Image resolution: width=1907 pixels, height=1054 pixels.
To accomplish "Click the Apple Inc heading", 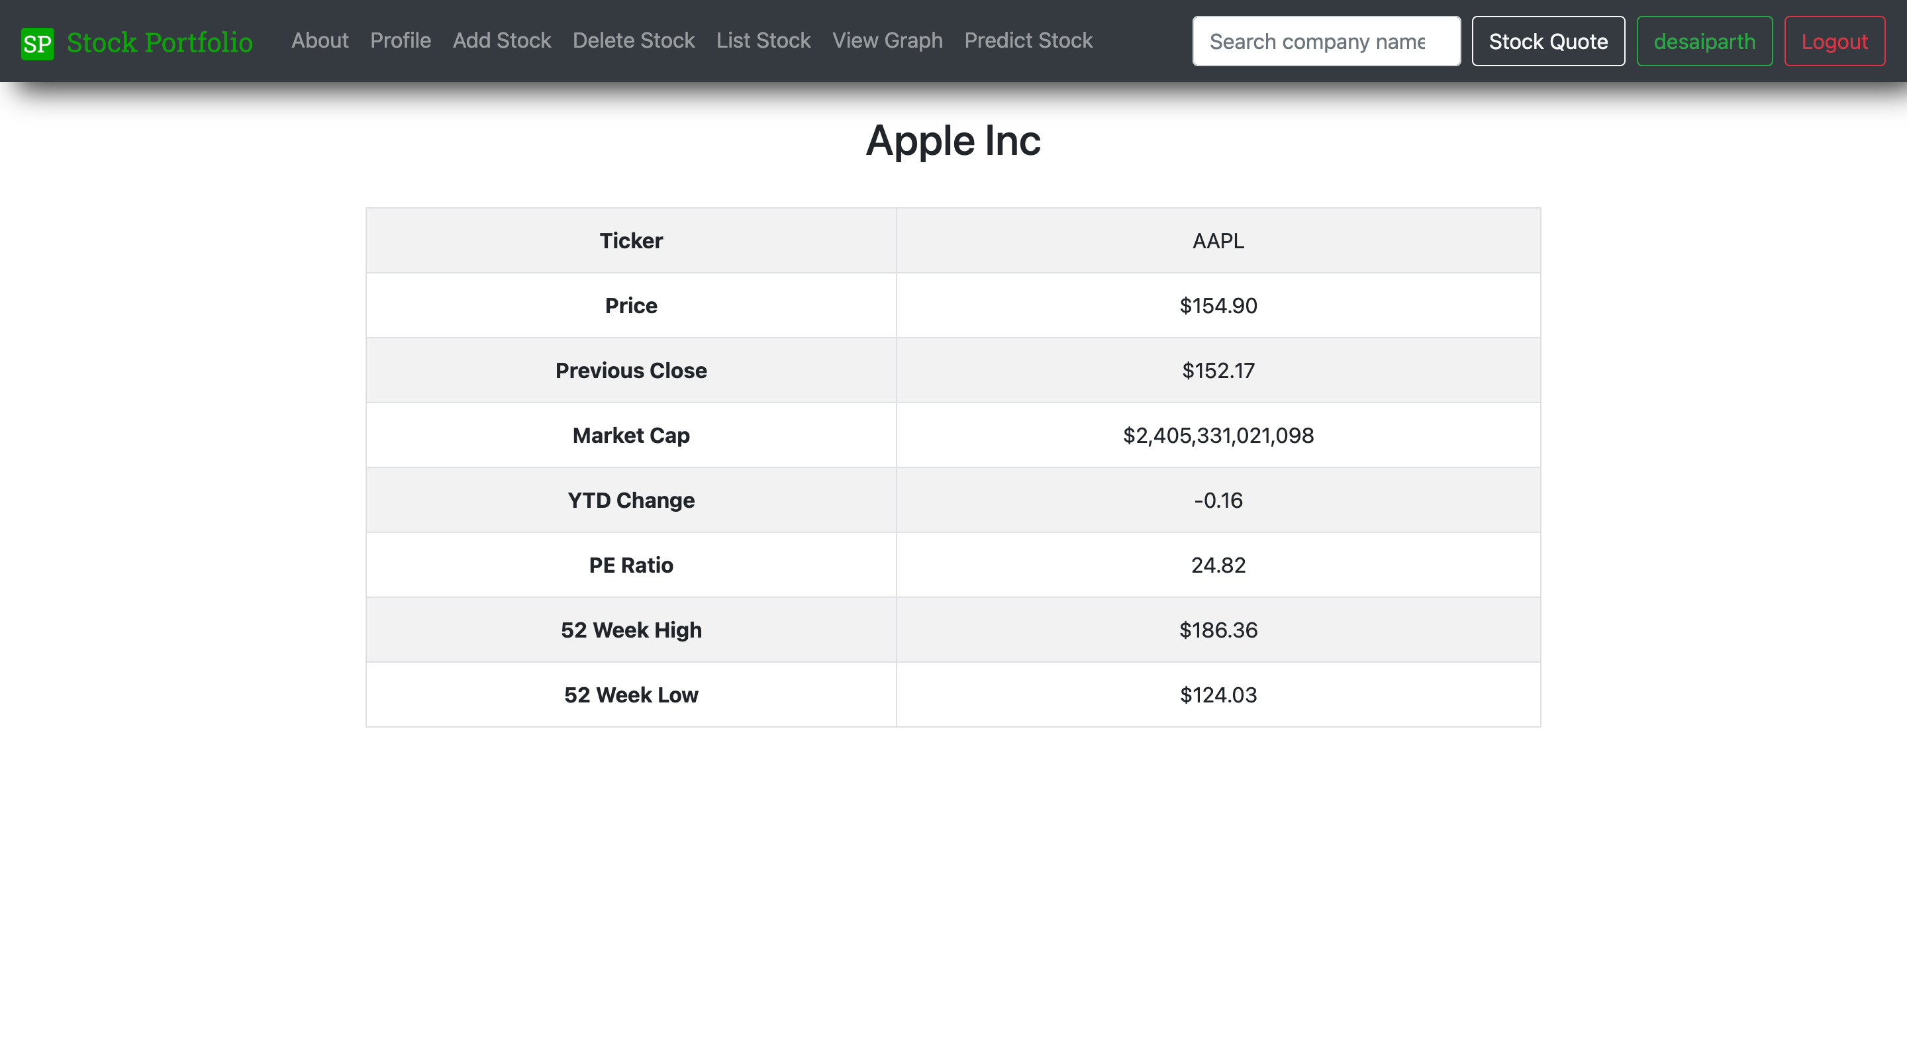I will (953, 140).
